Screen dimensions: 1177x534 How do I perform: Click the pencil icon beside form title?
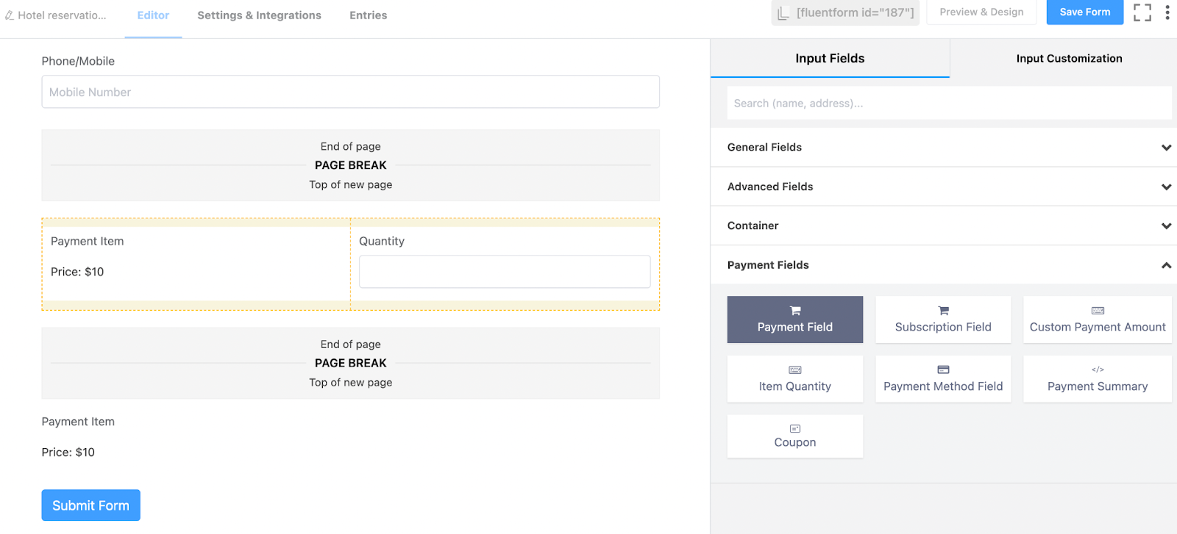pos(10,15)
